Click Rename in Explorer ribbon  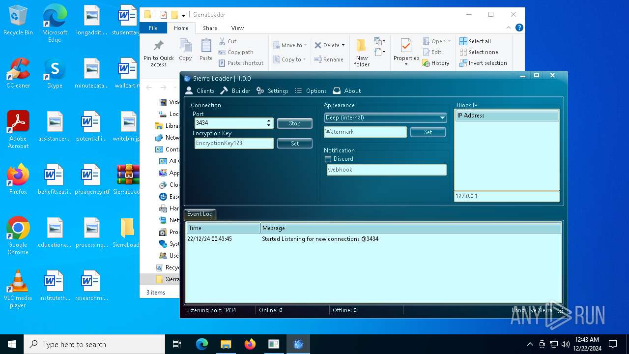tap(329, 59)
